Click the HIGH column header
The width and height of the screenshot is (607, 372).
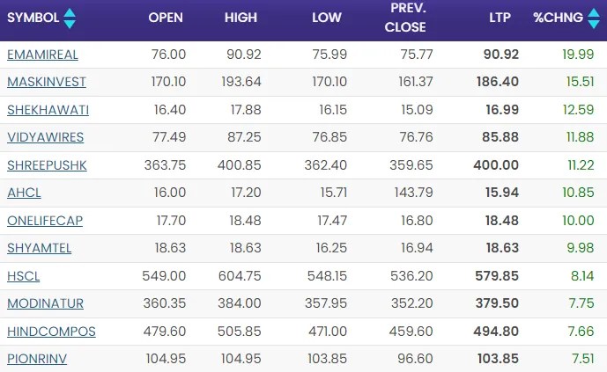click(x=242, y=18)
